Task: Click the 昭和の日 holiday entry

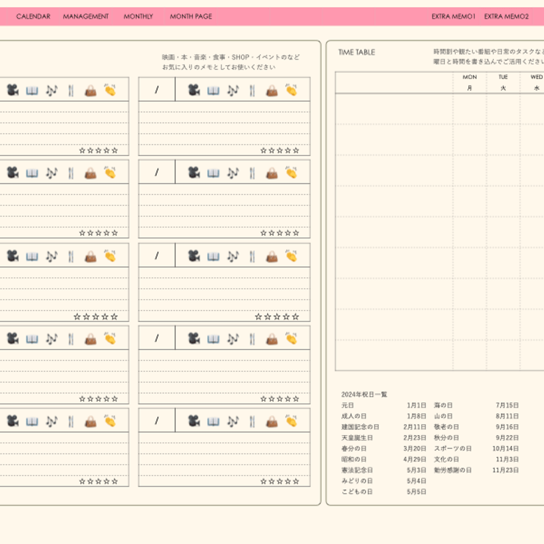Action: coord(354,459)
